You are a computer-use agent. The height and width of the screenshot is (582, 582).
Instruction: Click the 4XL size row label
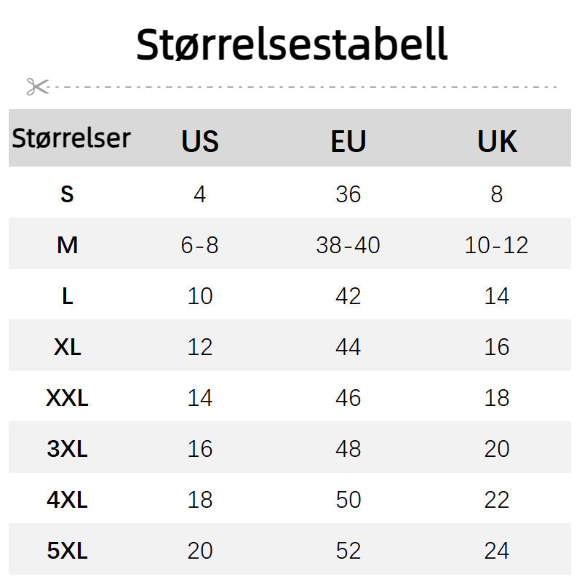[x=67, y=500]
